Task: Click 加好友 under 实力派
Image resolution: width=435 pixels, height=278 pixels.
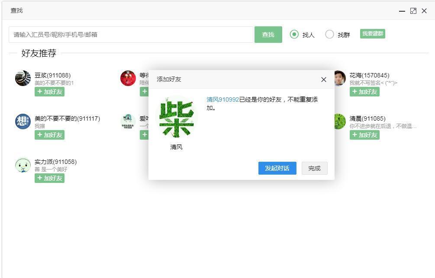Action: click(x=49, y=178)
